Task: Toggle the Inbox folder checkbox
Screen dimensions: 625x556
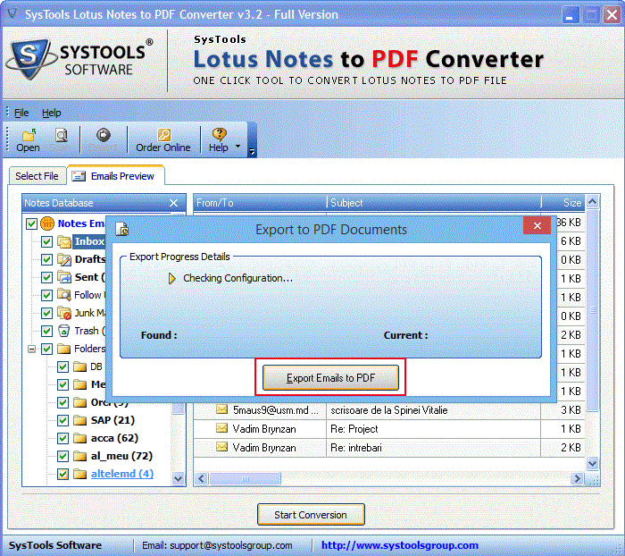Action: coord(47,241)
